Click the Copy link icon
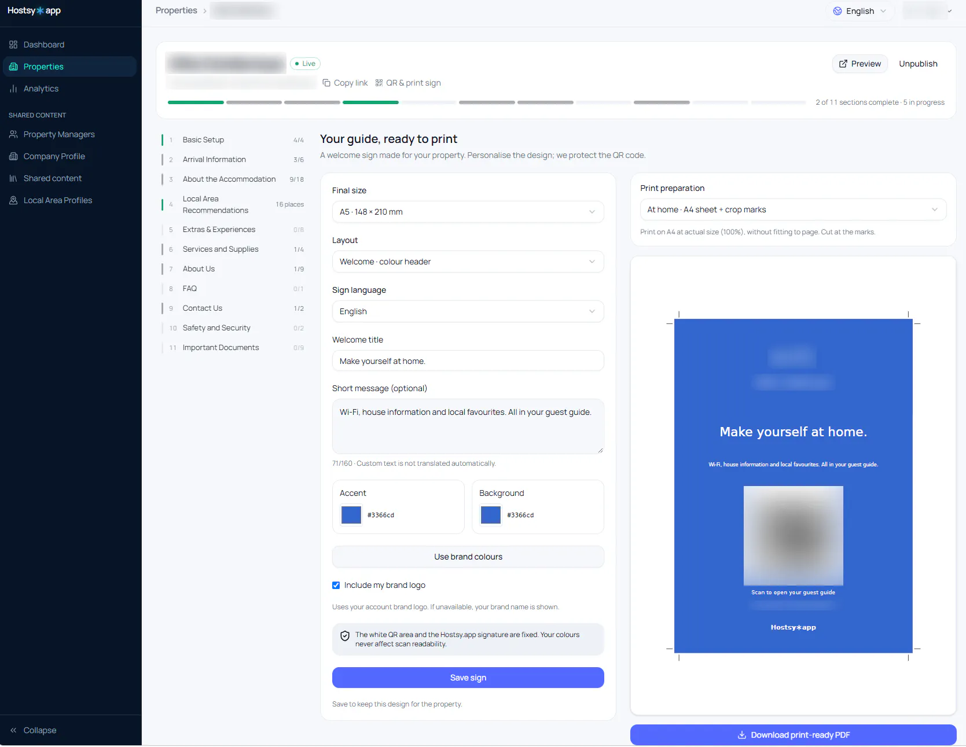 [326, 83]
